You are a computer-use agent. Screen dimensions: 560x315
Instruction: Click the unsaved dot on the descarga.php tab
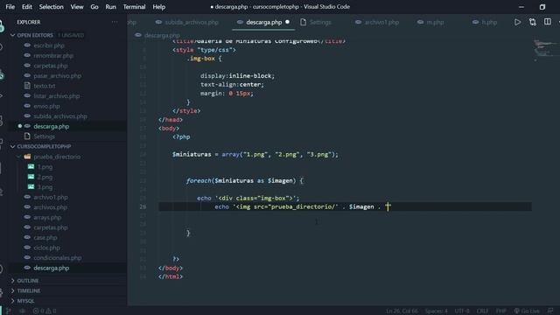pos(287,22)
